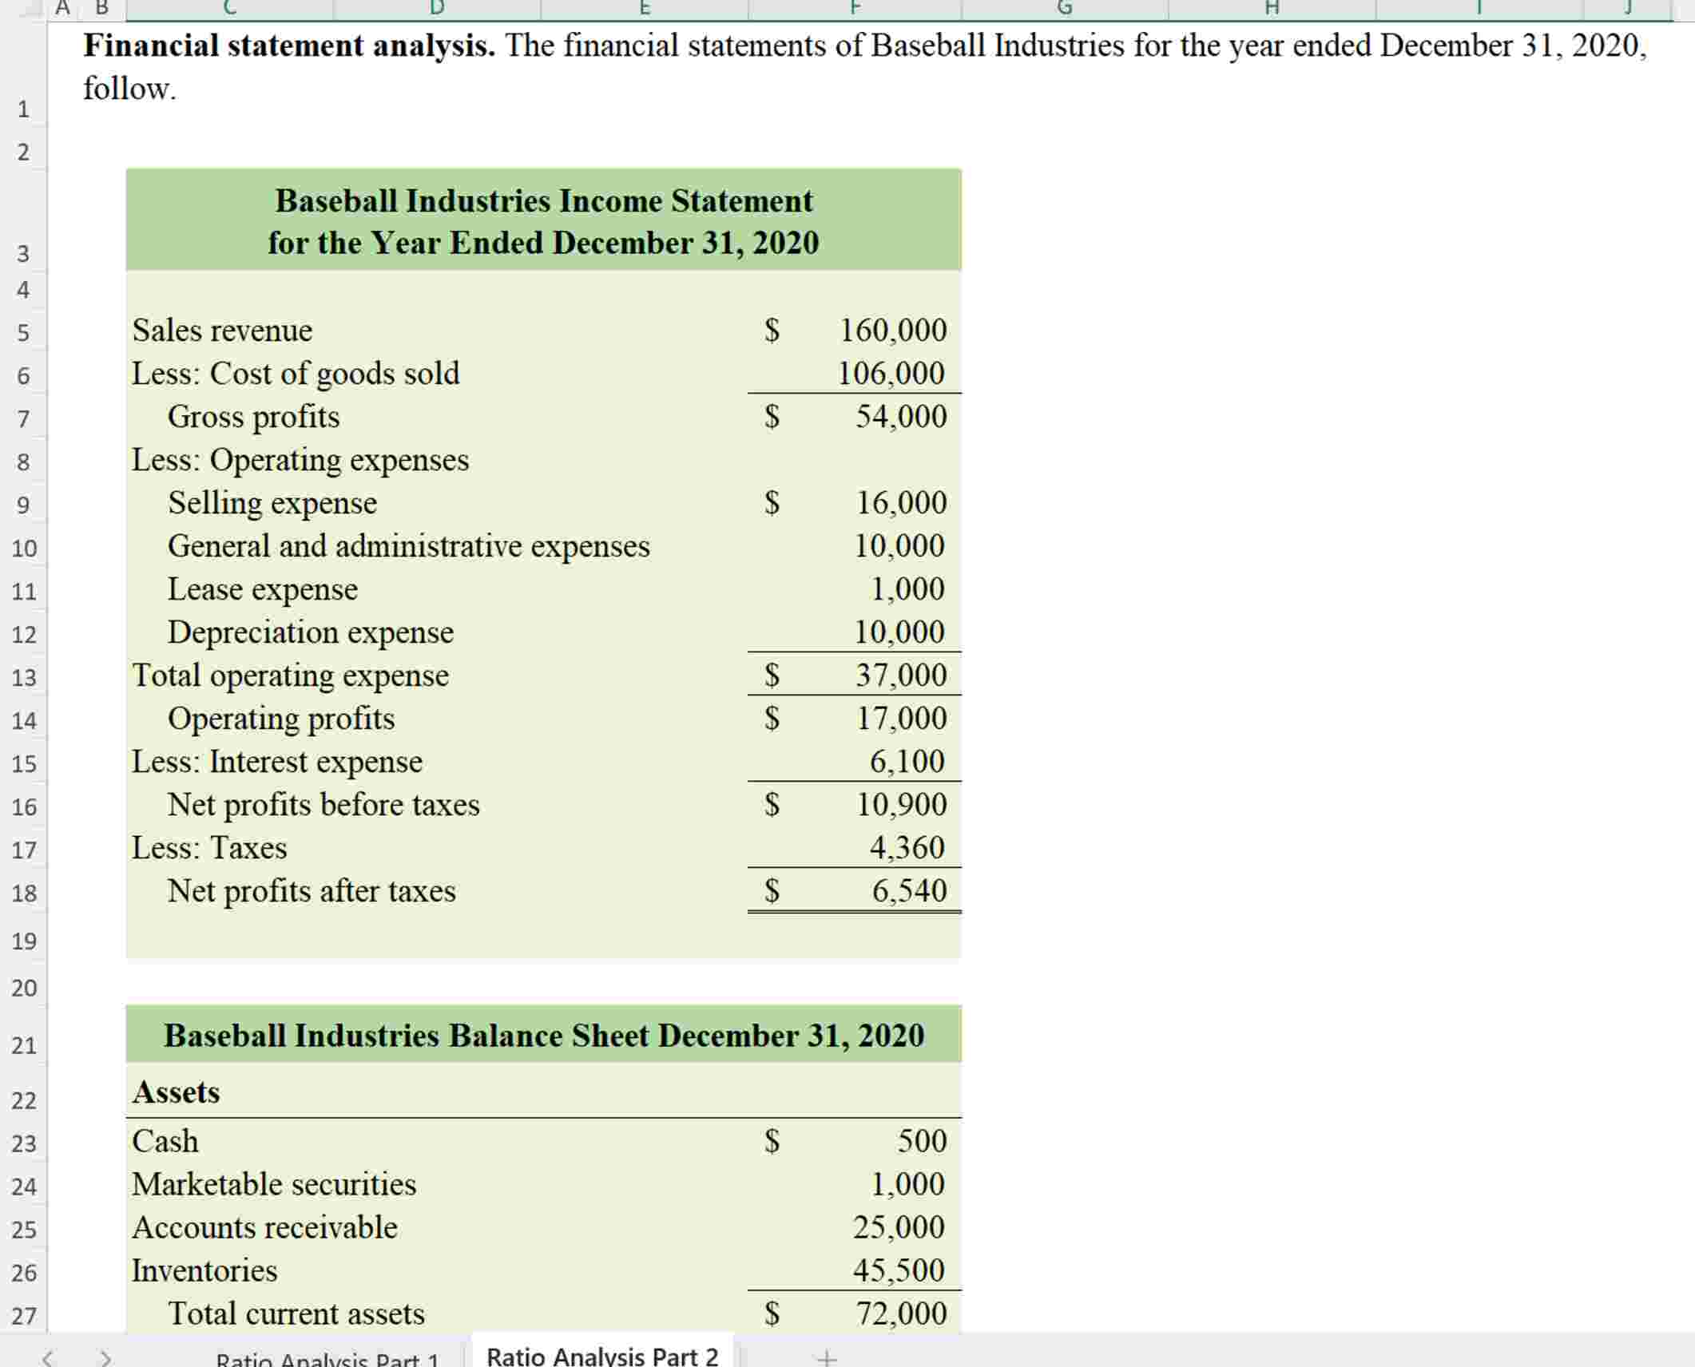Click the Cash label
The width and height of the screenshot is (1695, 1367).
[165, 1141]
